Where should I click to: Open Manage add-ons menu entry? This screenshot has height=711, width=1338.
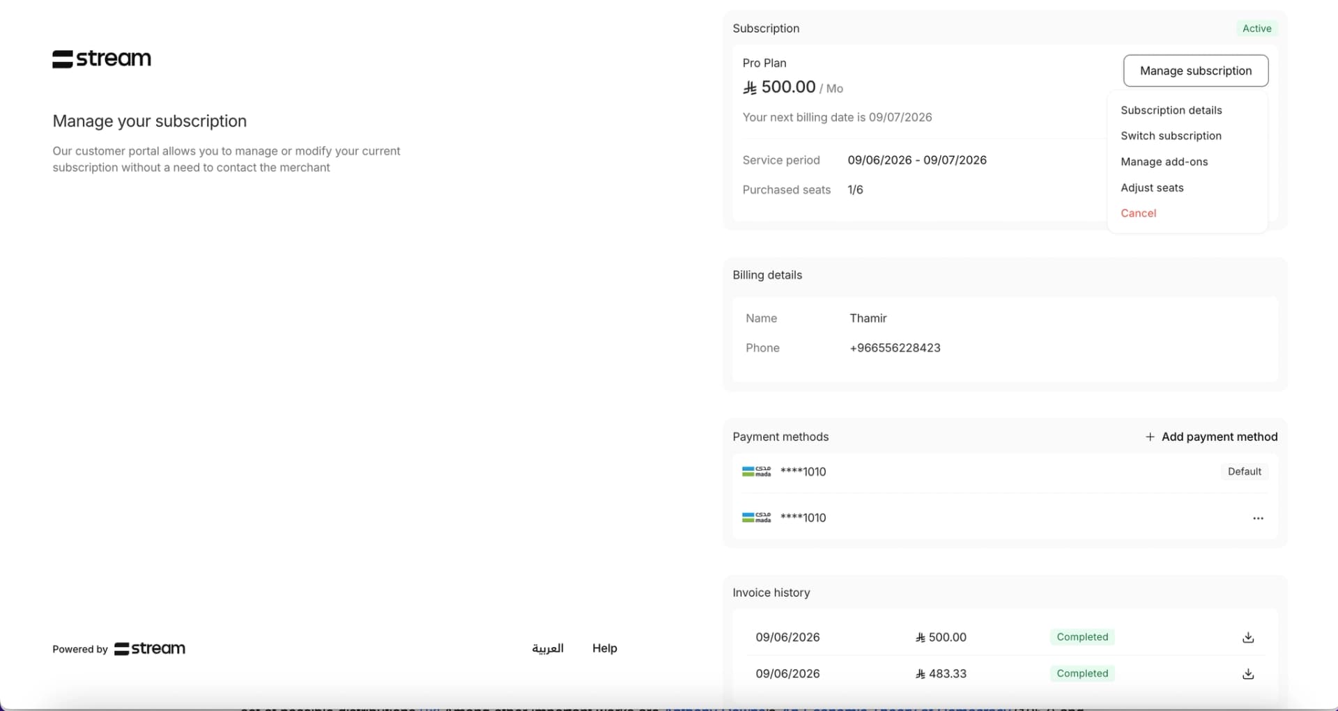[x=1164, y=162]
